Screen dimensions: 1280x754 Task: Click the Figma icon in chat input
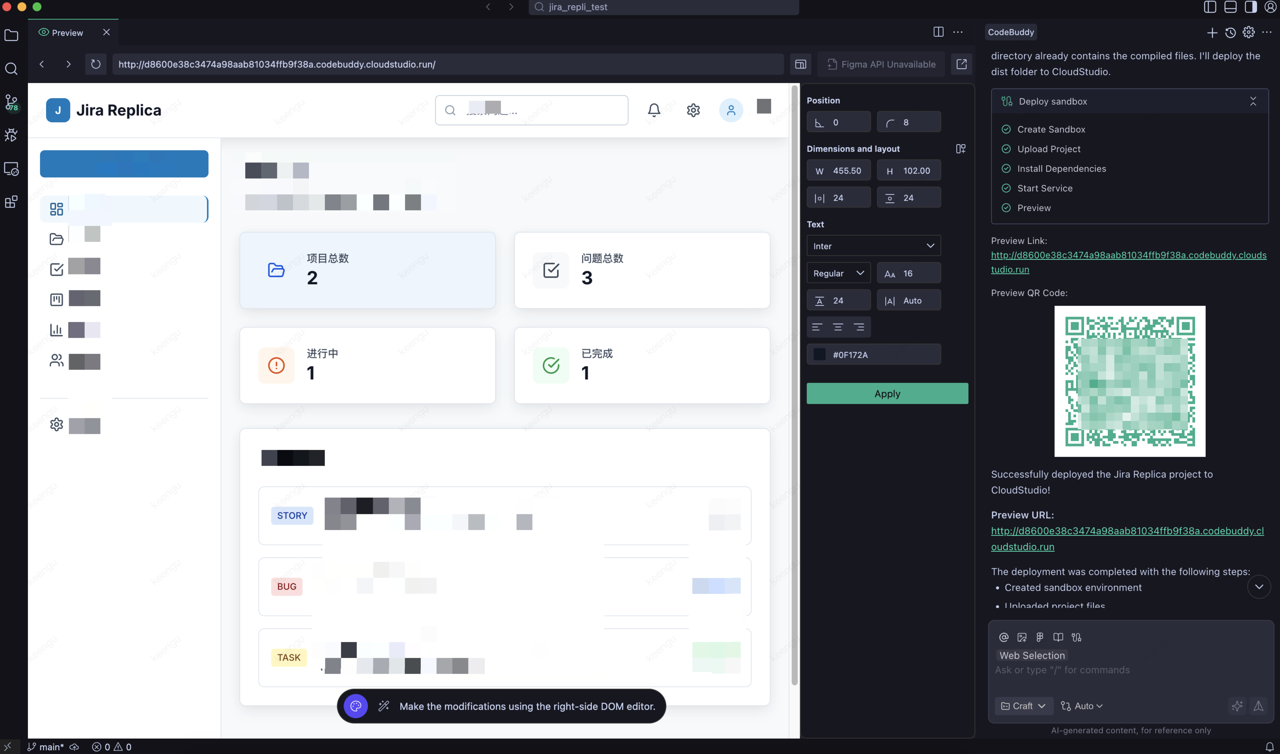pyautogui.click(x=1040, y=637)
